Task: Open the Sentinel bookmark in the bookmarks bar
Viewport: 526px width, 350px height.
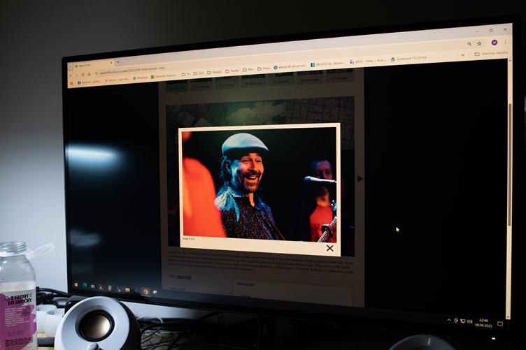Action: pos(409,59)
